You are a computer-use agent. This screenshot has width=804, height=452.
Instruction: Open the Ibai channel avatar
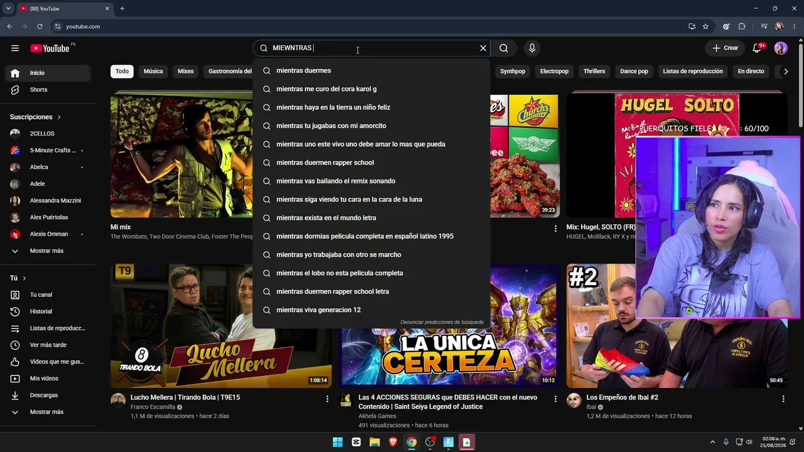[574, 401]
